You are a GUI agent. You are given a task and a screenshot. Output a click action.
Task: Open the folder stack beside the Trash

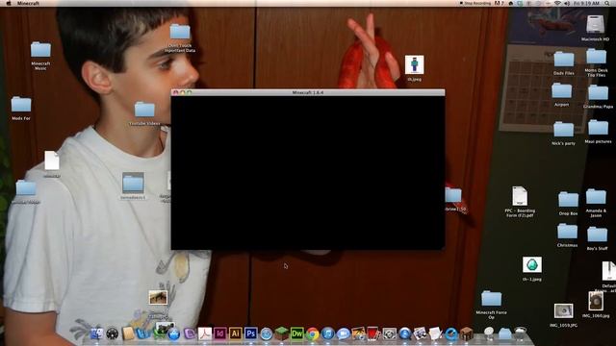click(x=504, y=334)
